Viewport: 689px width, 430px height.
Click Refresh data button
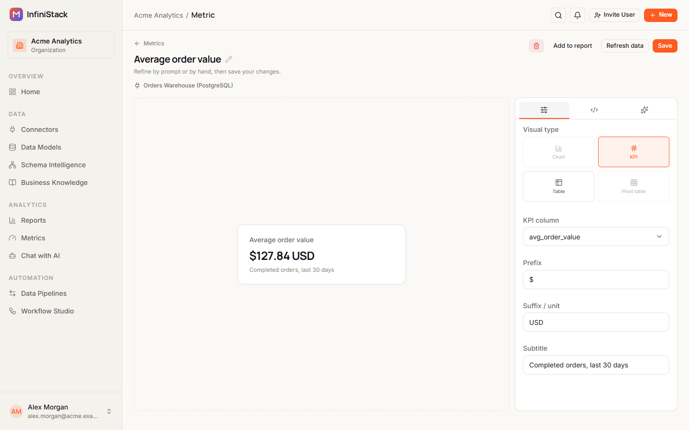[x=625, y=46]
